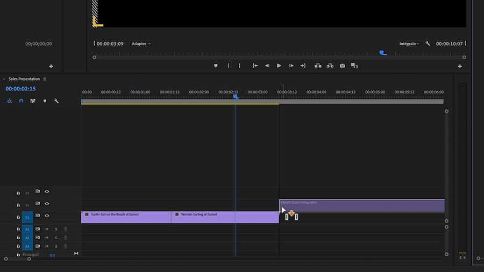Step forward one frame
This screenshot has width=484, height=272.
coord(291,66)
